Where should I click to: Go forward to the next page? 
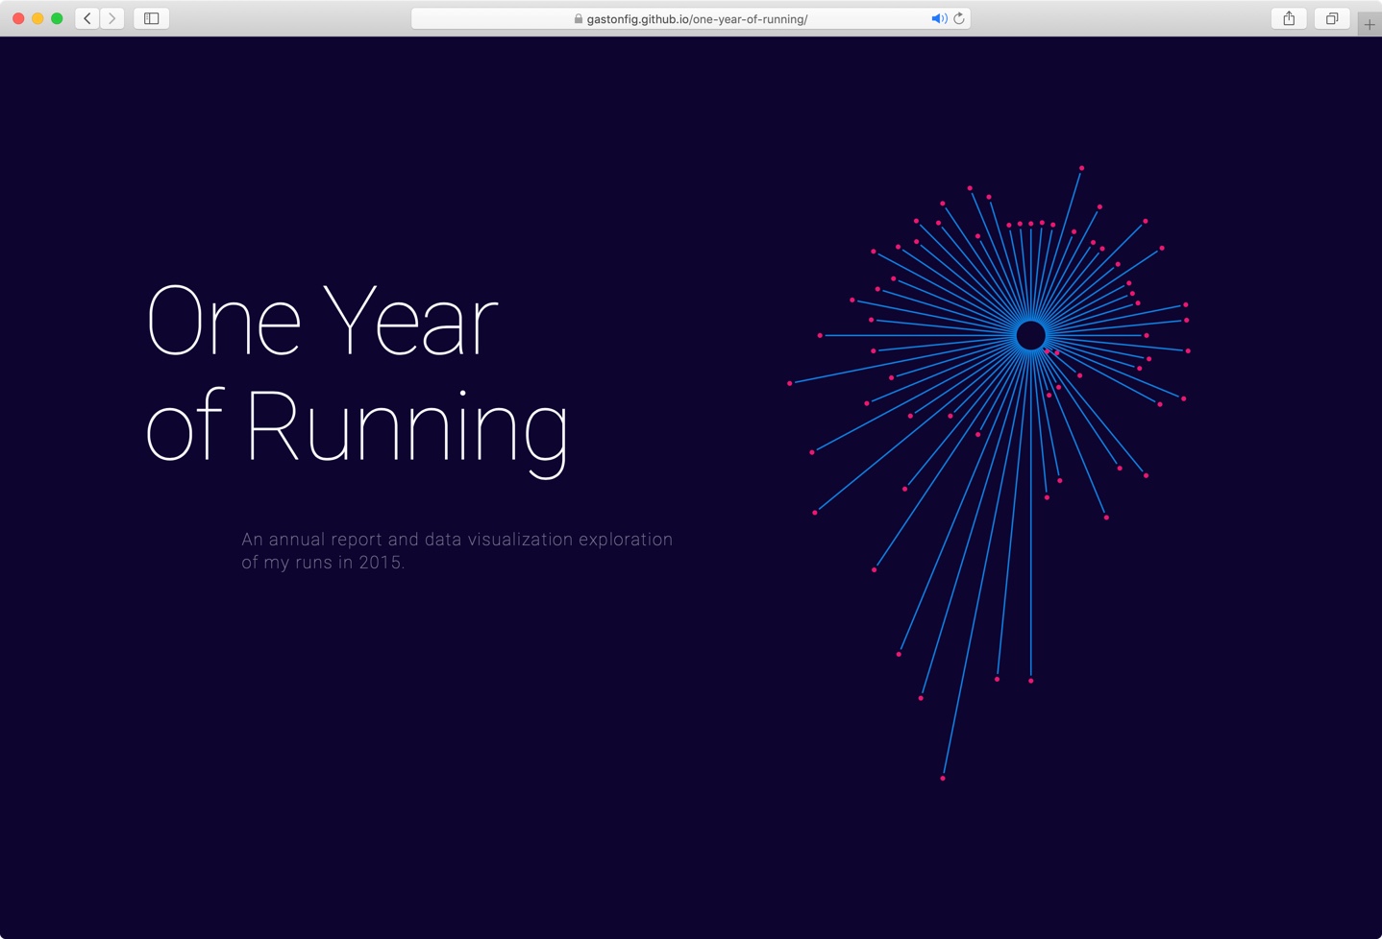point(112,18)
